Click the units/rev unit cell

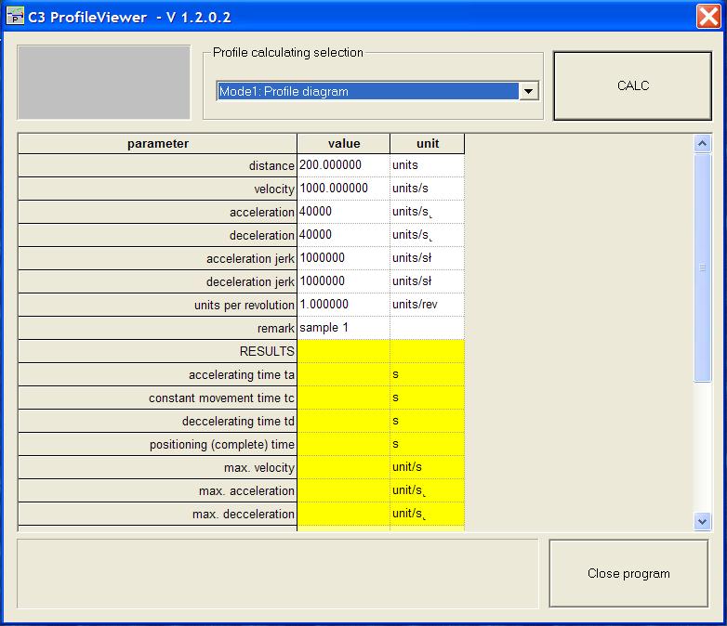tap(428, 305)
